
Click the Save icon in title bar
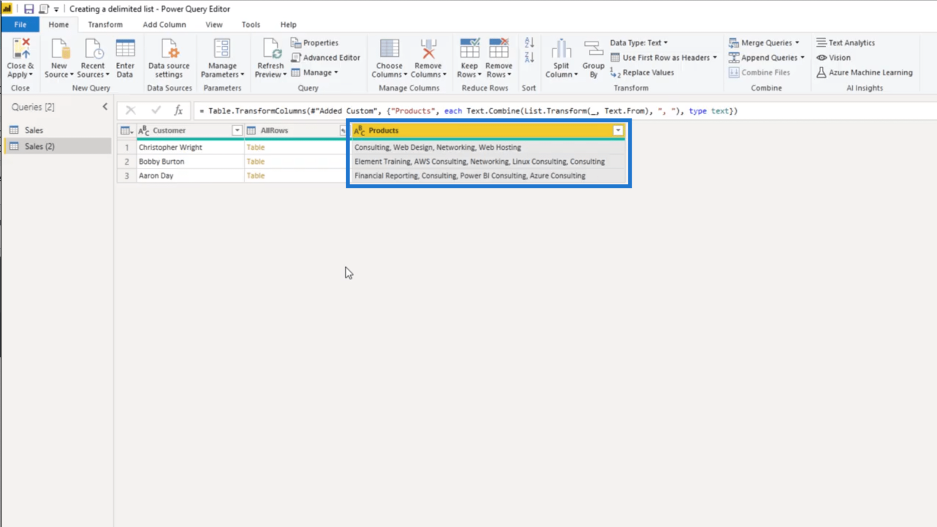pyautogui.click(x=28, y=9)
